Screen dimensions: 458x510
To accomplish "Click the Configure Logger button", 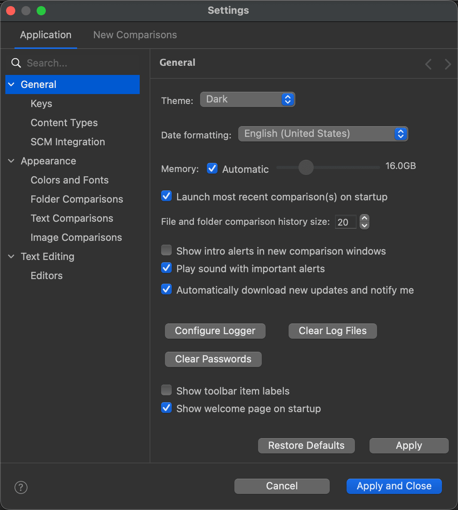I will 215,331.
